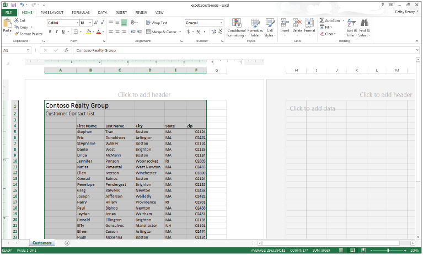This screenshot has height=255, width=423.
Task: Open the Name Box dropdown arrow
Action: pyautogui.click(x=36, y=50)
